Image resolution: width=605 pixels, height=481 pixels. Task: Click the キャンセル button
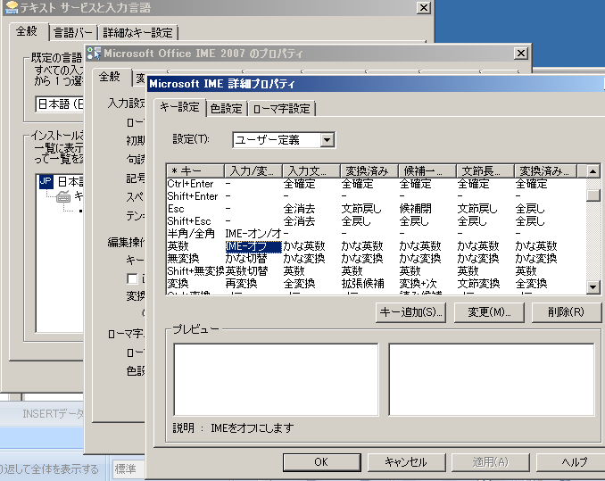406,462
